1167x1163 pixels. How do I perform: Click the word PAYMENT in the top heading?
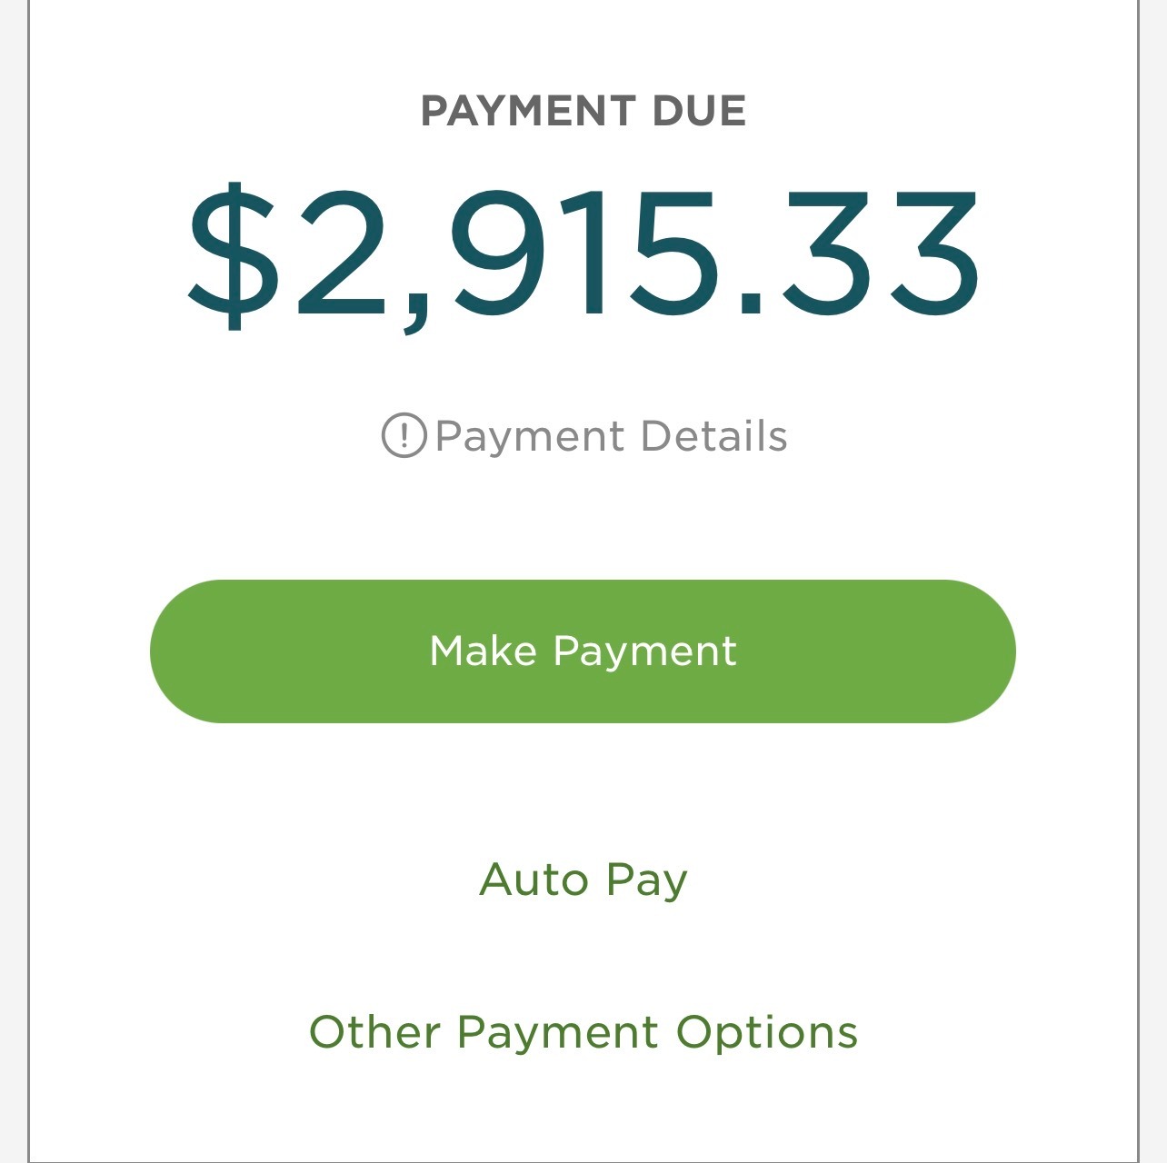tap(527, 111)
